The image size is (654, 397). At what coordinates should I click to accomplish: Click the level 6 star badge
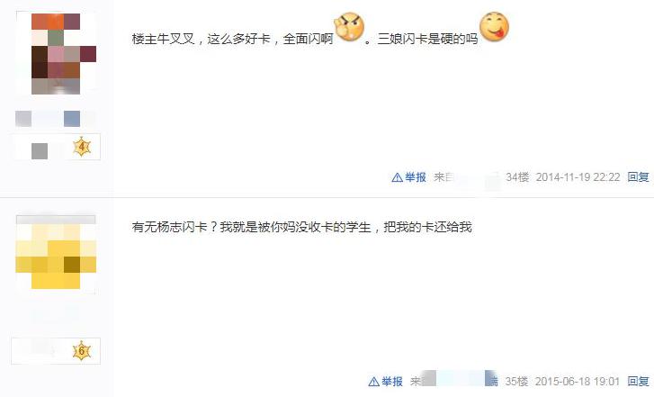click(82, 351)
